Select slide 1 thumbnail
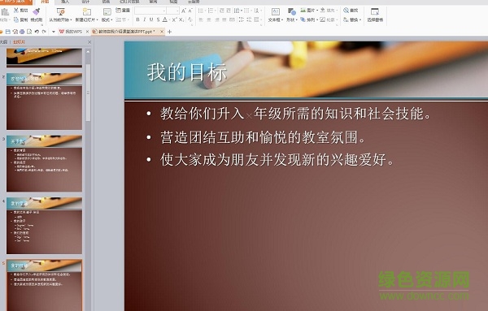The height and width of the screenshot is (311, 488). coord(44,58)
